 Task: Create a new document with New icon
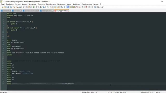coord(2,7)
